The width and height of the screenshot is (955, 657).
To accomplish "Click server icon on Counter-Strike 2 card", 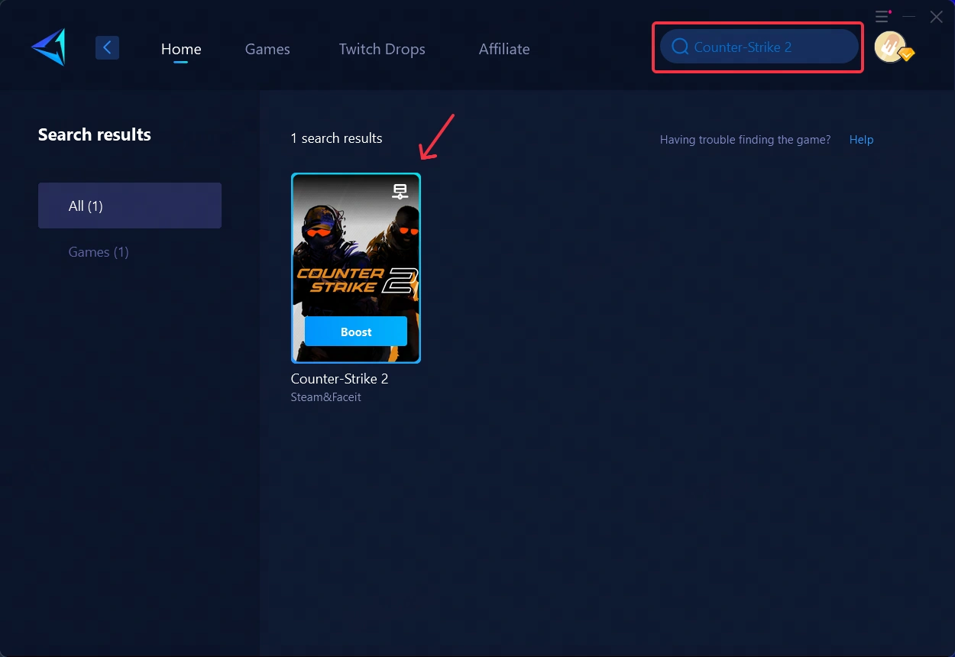I will [x=400, y=192].
